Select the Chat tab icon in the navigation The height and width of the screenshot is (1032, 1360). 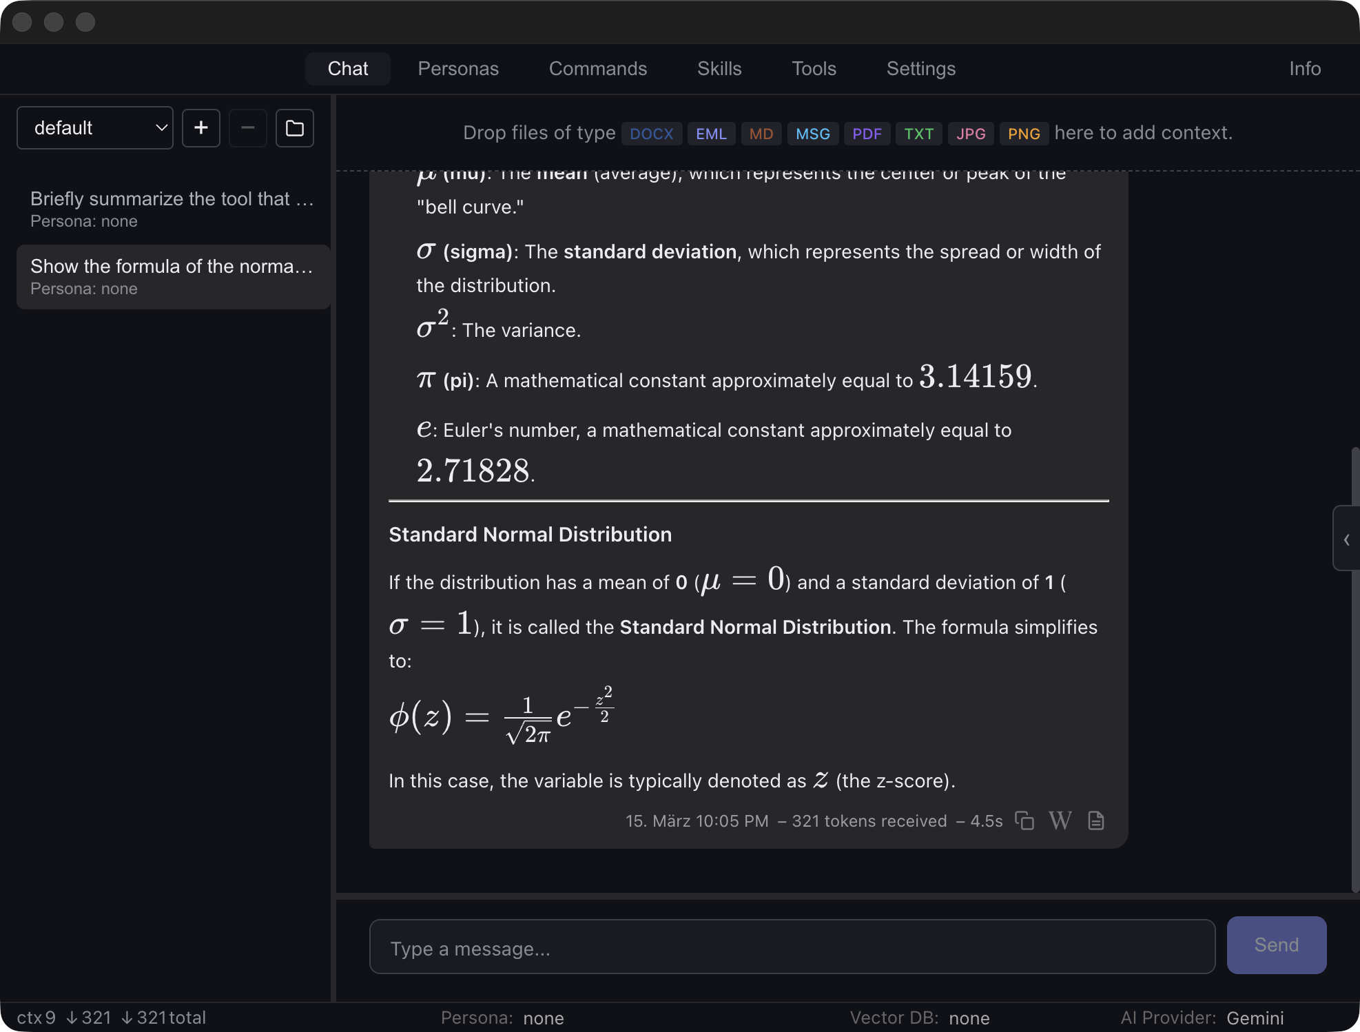click(347, 69)
